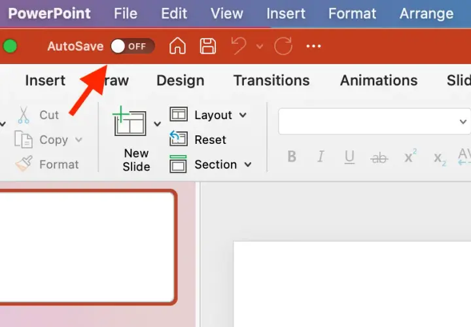Click the Section icon
Image resolution: width=471 pixels, height=327 pixels.
point(178,164)
